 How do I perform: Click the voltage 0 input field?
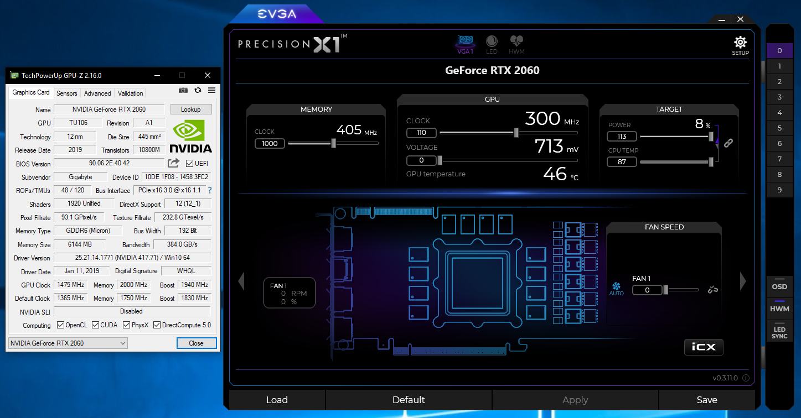coord(421,160)
